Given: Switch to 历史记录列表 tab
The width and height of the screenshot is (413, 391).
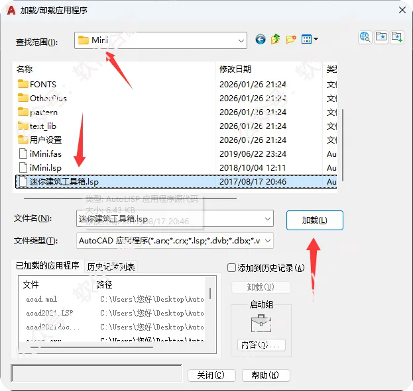Looking at the screenshot, I should (x=111, y=267).
